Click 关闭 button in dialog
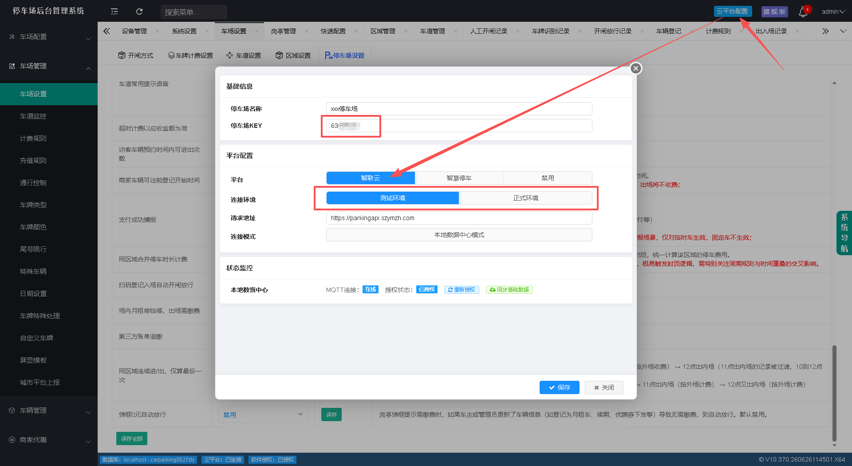 coord(604,387)
